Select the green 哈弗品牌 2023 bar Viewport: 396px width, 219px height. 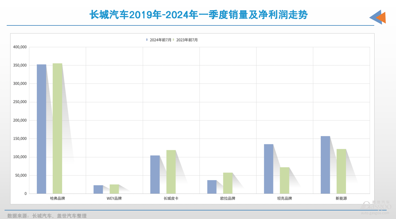57,129
